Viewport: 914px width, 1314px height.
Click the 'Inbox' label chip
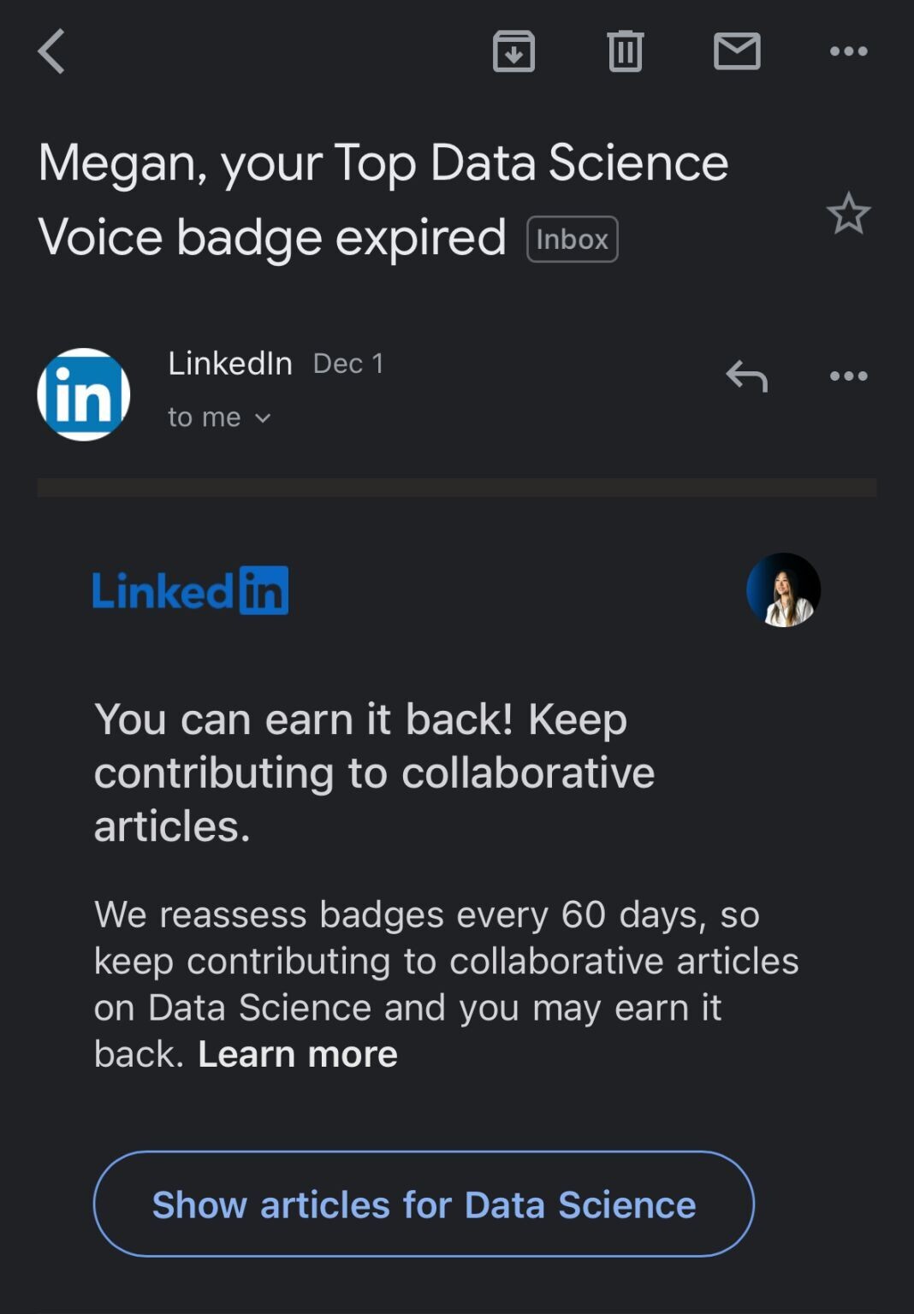(x=572, y=240)
